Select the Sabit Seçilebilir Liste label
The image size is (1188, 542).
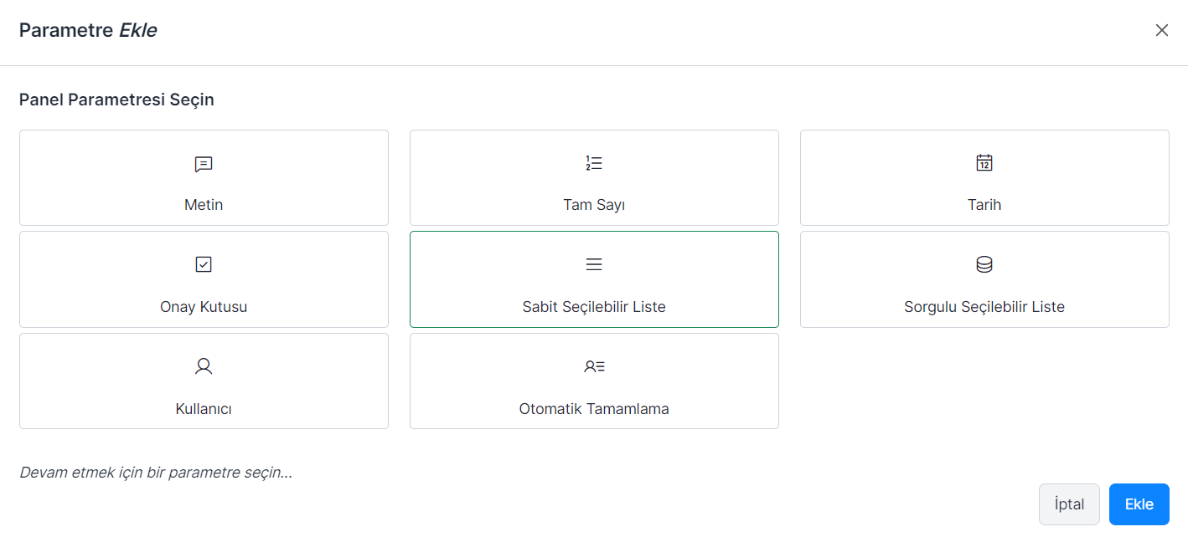(x=594, y=307)
